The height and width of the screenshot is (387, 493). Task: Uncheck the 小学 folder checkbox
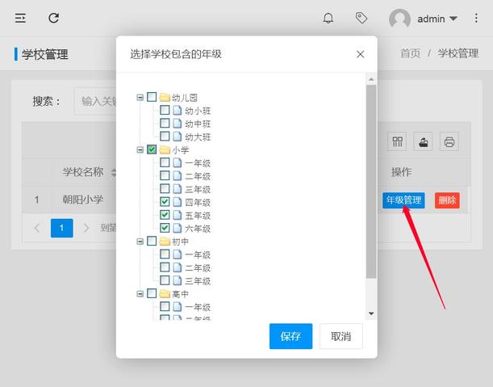(x=152, y=149)
